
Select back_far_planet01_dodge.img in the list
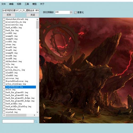(x=20, y=98)
